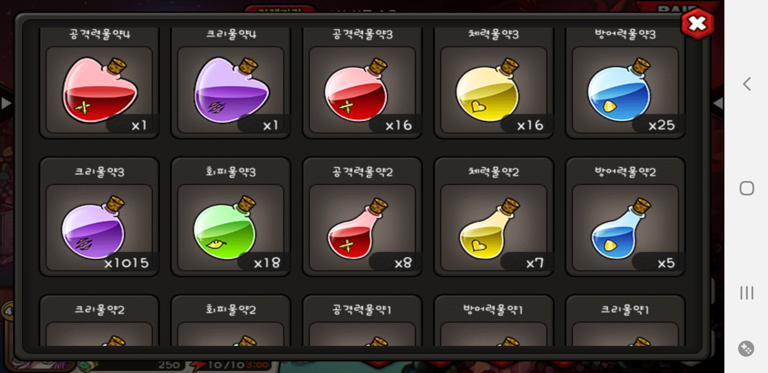Tap the Android back chevron
The image size is (768, 373).
[x=747, y=84]
